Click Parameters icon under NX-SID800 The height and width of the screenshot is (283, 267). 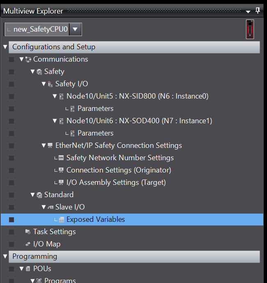[73, 109]
